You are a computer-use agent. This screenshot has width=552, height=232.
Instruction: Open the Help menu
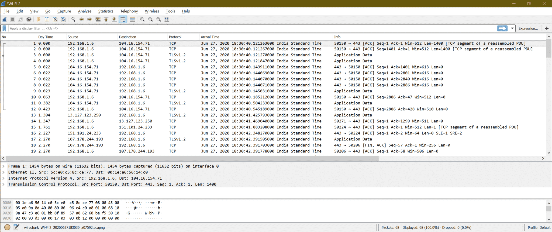pyautogui.click(x=186, y=11)
